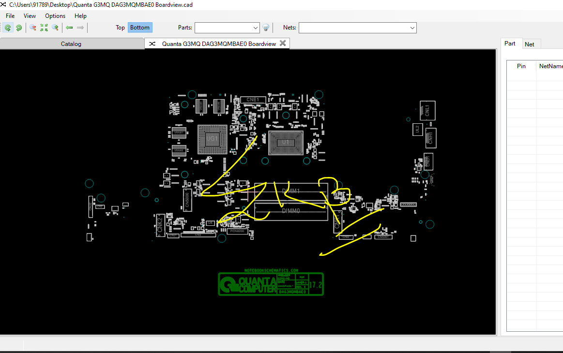Select the CNK2 connector on board
This screenshot has width=563, height=353.
pyautogui.click(x=160, y=225)
